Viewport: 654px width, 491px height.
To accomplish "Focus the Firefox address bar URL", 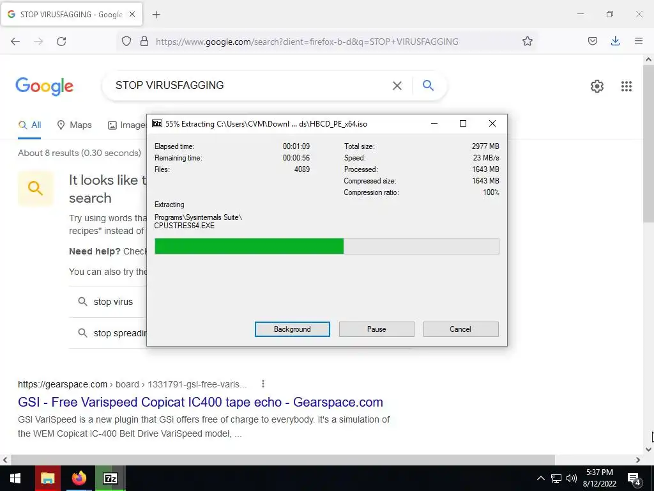I will pos(307,42).
